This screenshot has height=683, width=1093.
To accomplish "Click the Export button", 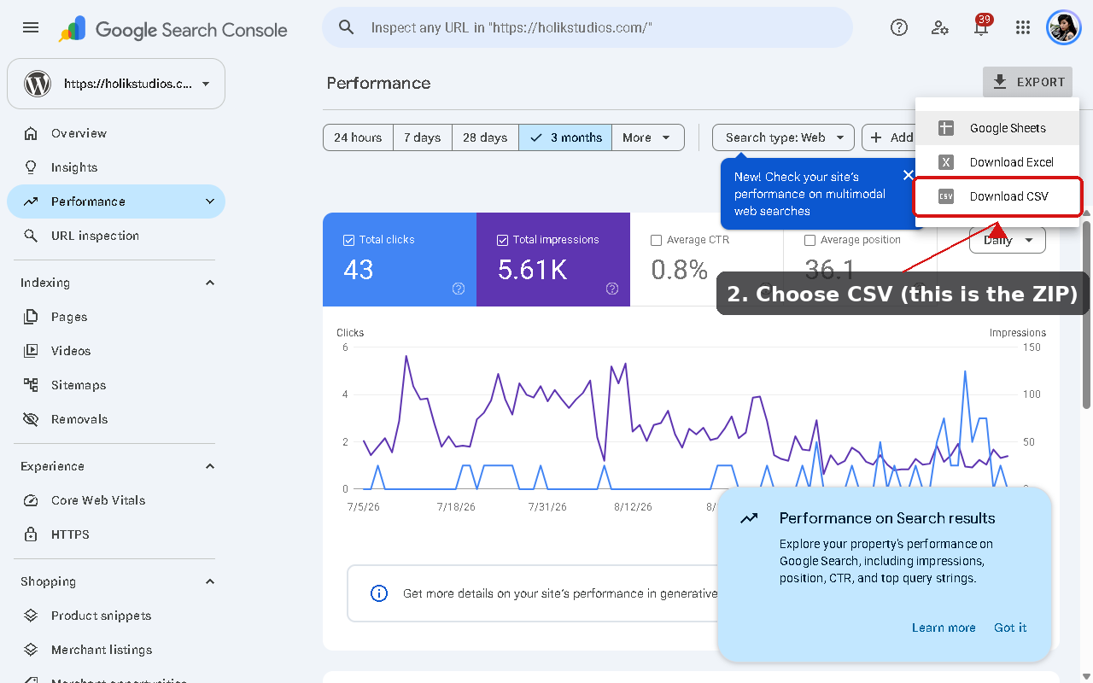I will point(1027,82).
